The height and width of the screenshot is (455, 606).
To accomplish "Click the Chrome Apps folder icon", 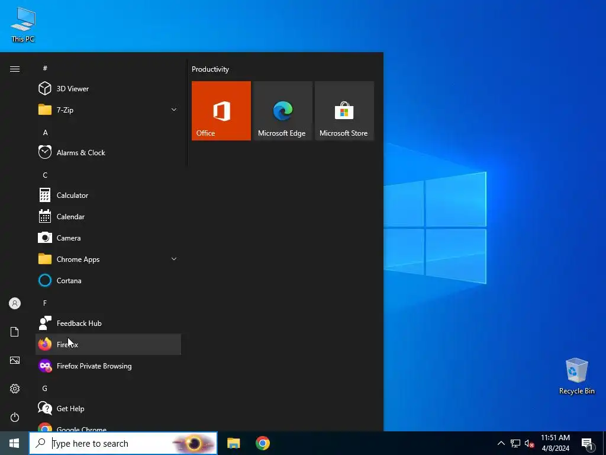I will tap(45, 259).
